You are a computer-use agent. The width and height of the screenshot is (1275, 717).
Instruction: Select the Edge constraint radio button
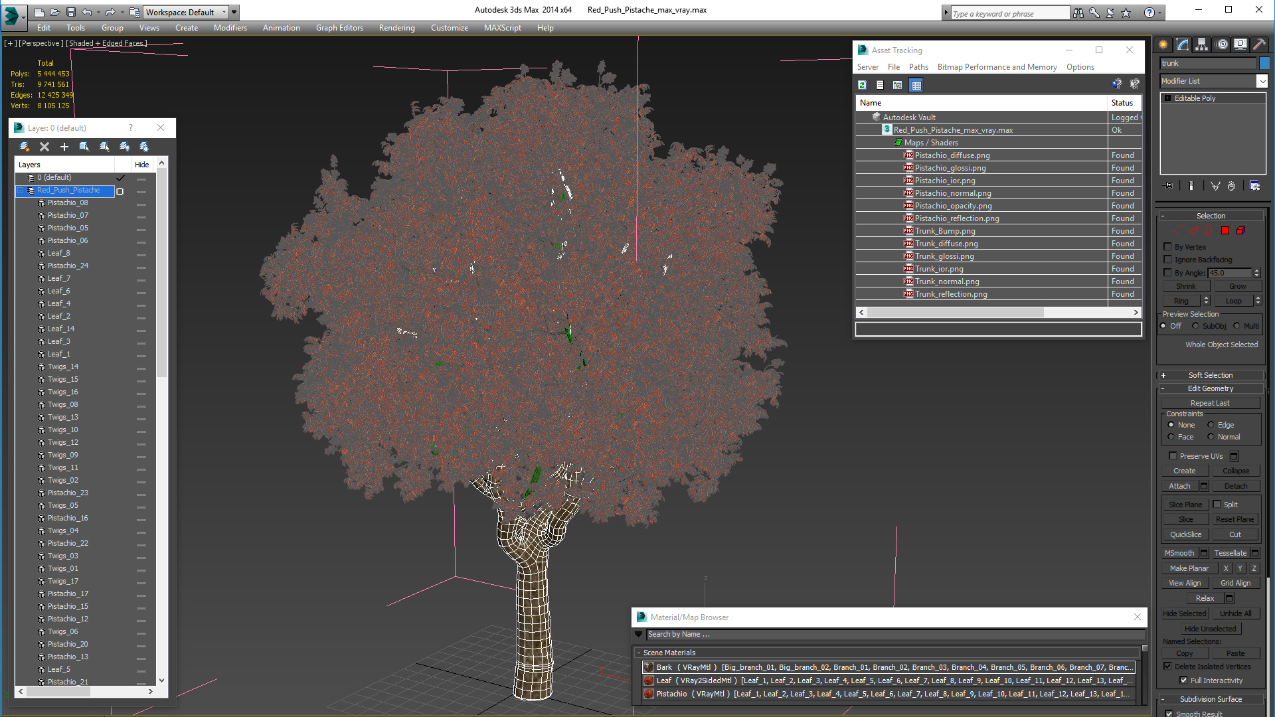tap(1211, 425)
